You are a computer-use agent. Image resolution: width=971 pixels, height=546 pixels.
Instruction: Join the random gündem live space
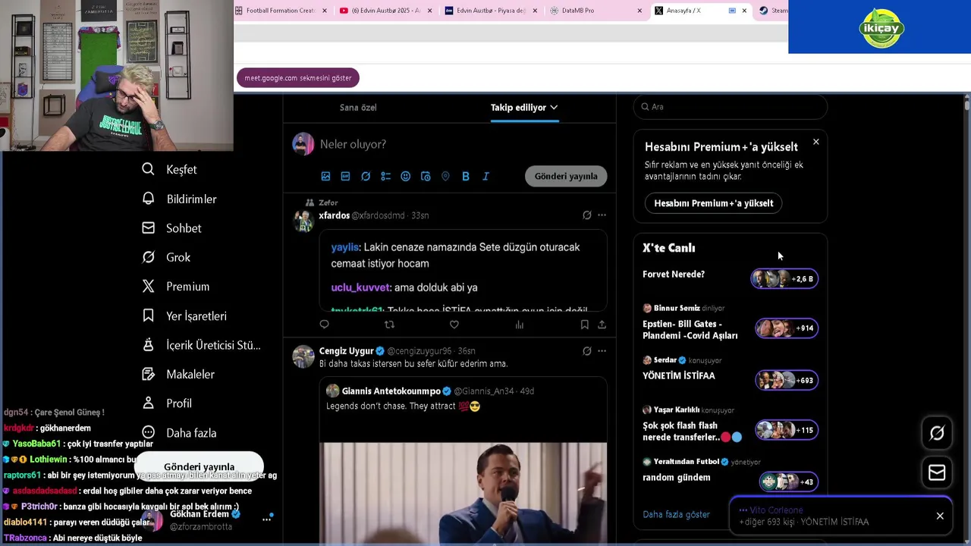730,475
